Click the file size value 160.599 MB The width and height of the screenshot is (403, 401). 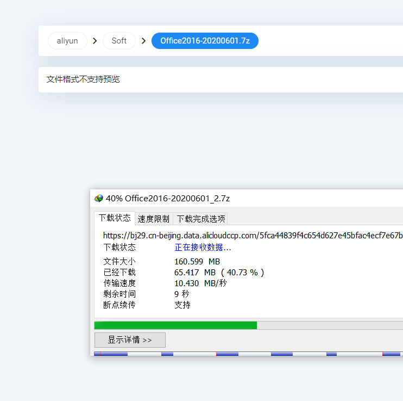pyautogui.click(x=197, y=261)
